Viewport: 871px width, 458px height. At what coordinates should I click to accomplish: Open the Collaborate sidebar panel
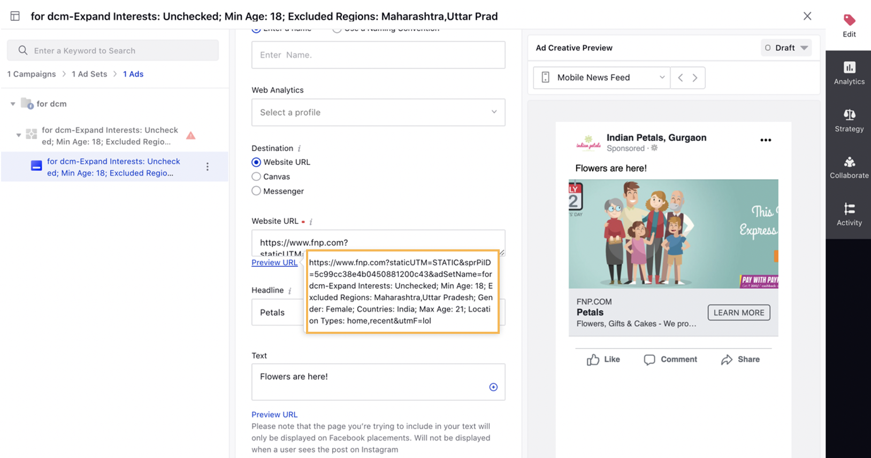tap(849, 167)
